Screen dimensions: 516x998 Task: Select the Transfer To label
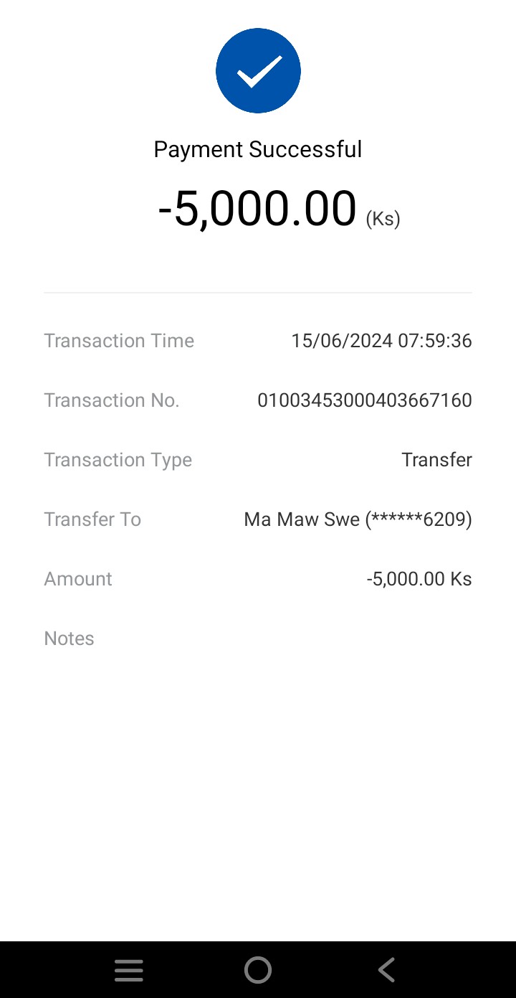(x=92, y=519)
